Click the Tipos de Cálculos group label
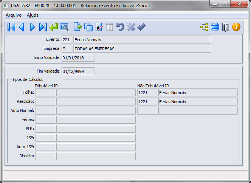Image resolution: width=251 pixels, height=183 pixels. pos(28,79)
